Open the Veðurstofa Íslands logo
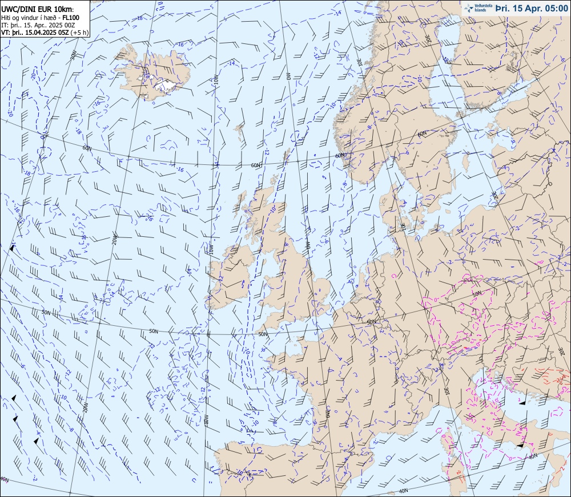This screenshot has width=571, height=497. (x=477, y=8)
